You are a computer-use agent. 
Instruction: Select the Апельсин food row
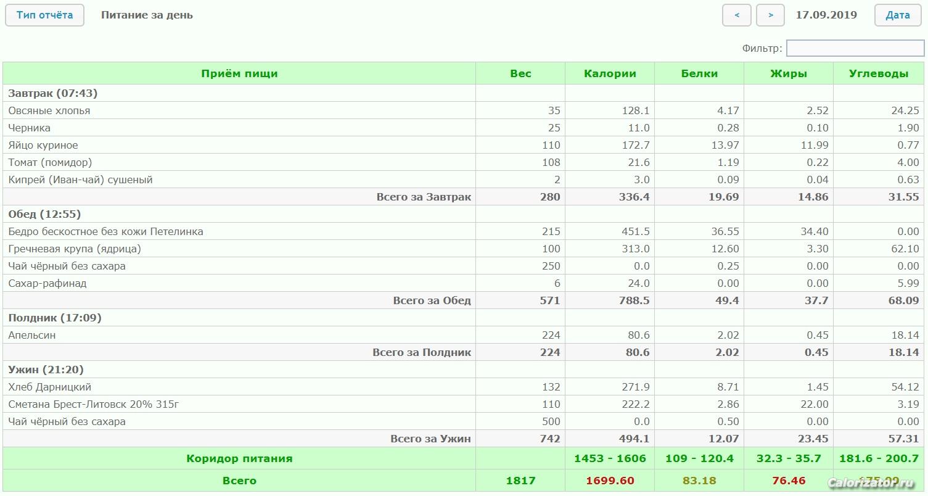(x=464, y=335)
